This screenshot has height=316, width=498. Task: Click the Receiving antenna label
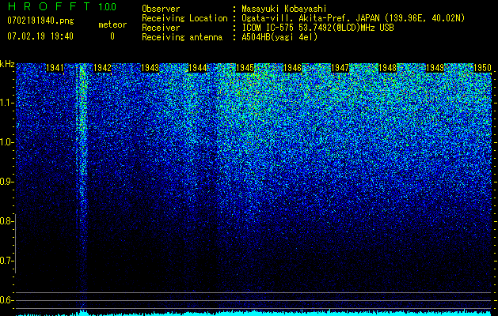(x=182, y=37)
